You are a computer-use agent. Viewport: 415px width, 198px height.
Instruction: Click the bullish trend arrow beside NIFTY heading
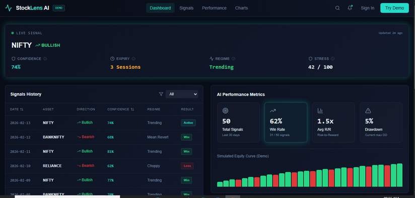tap(38, 45)
